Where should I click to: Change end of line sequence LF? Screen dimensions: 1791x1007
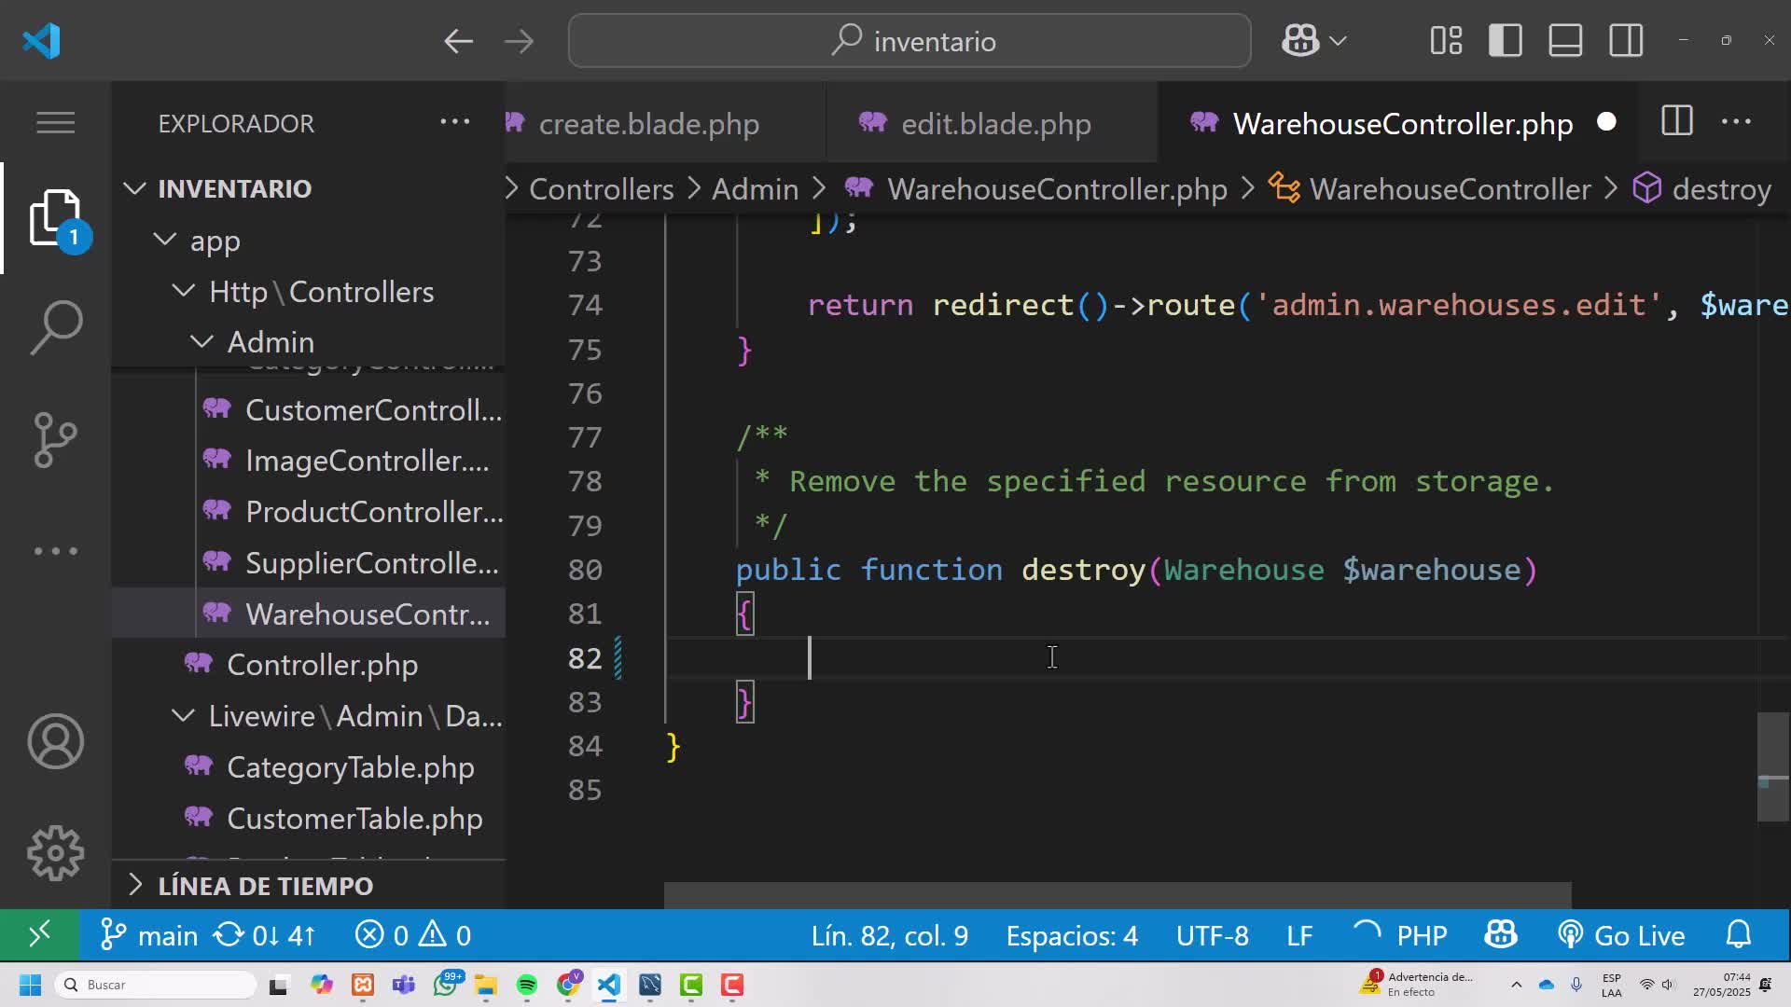pyautogui.click(x=1299, y=935)
